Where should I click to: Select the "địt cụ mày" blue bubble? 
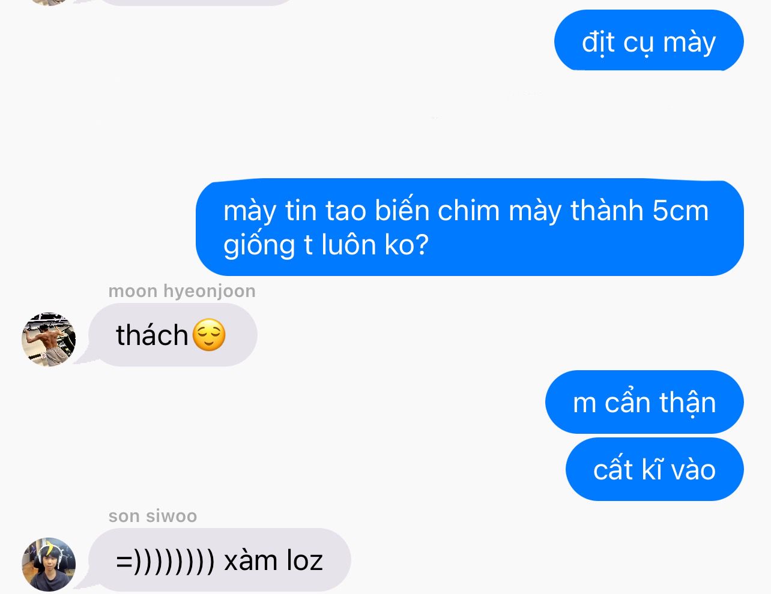pos(649,41)
